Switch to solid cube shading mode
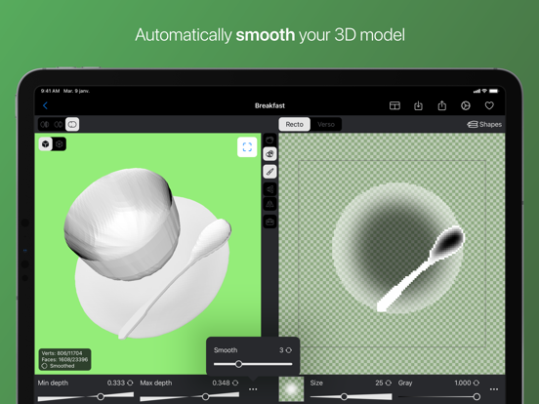The height and width of the screenshot is (404, 539). pos(45,144)
